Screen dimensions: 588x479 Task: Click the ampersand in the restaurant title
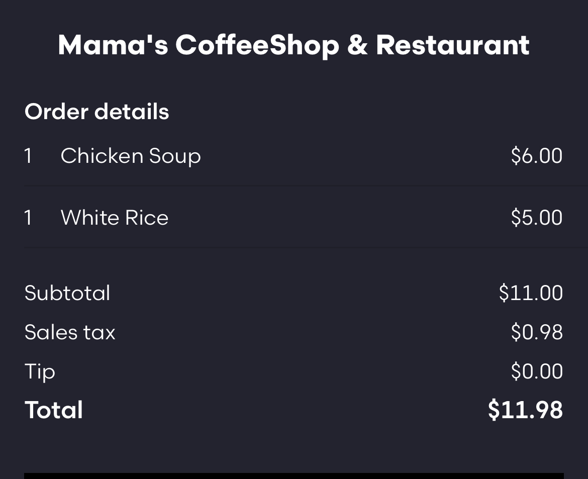[357, 45]
